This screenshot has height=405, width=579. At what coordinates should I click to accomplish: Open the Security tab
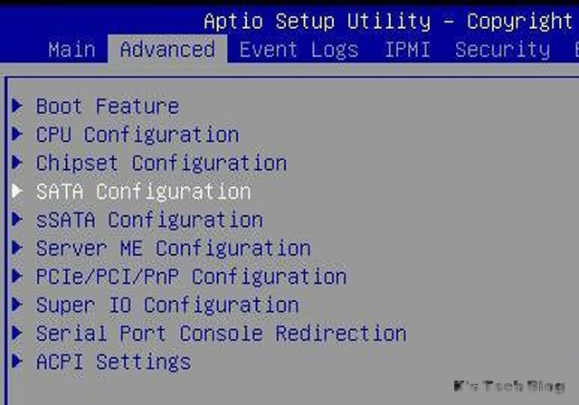coord(502,50)
